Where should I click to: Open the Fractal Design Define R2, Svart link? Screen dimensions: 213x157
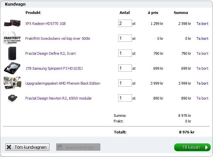(x=51, y=53)
